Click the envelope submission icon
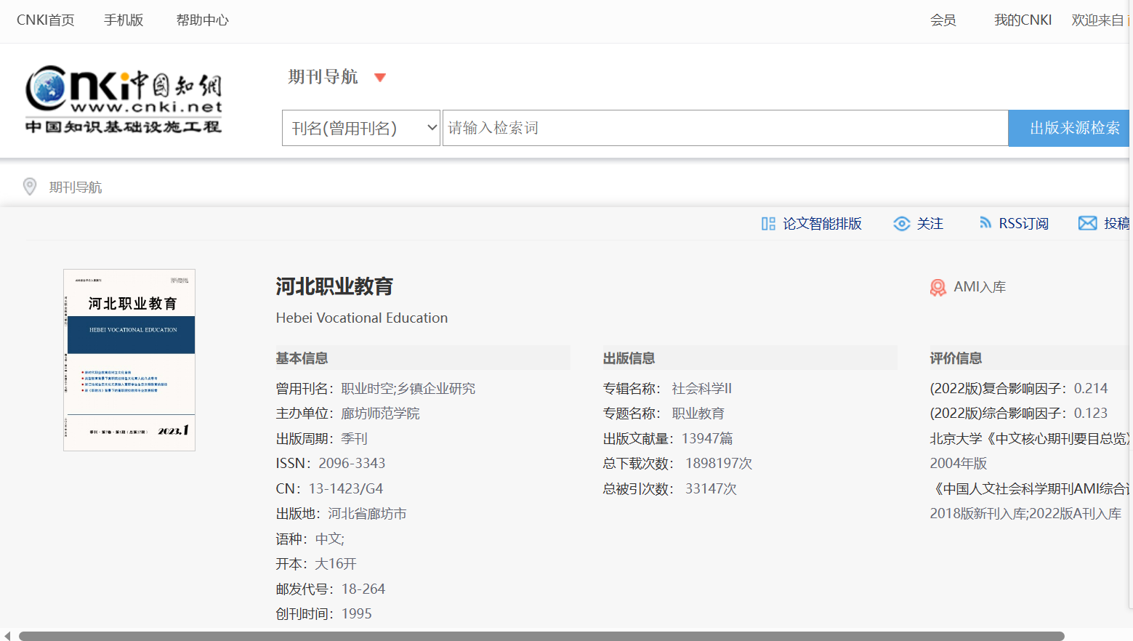The width and height of the screenshot is (1133, 641). pyautogui.click(x=1087, y=223)
